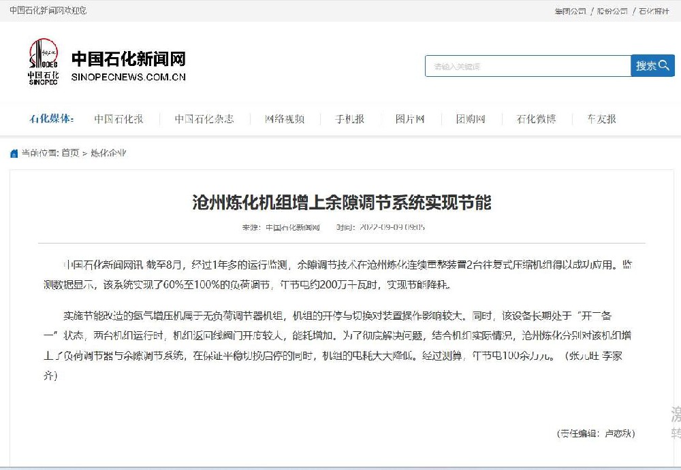Open 图片网 media link
The image size is (681, 470).
tap(409, 119)
